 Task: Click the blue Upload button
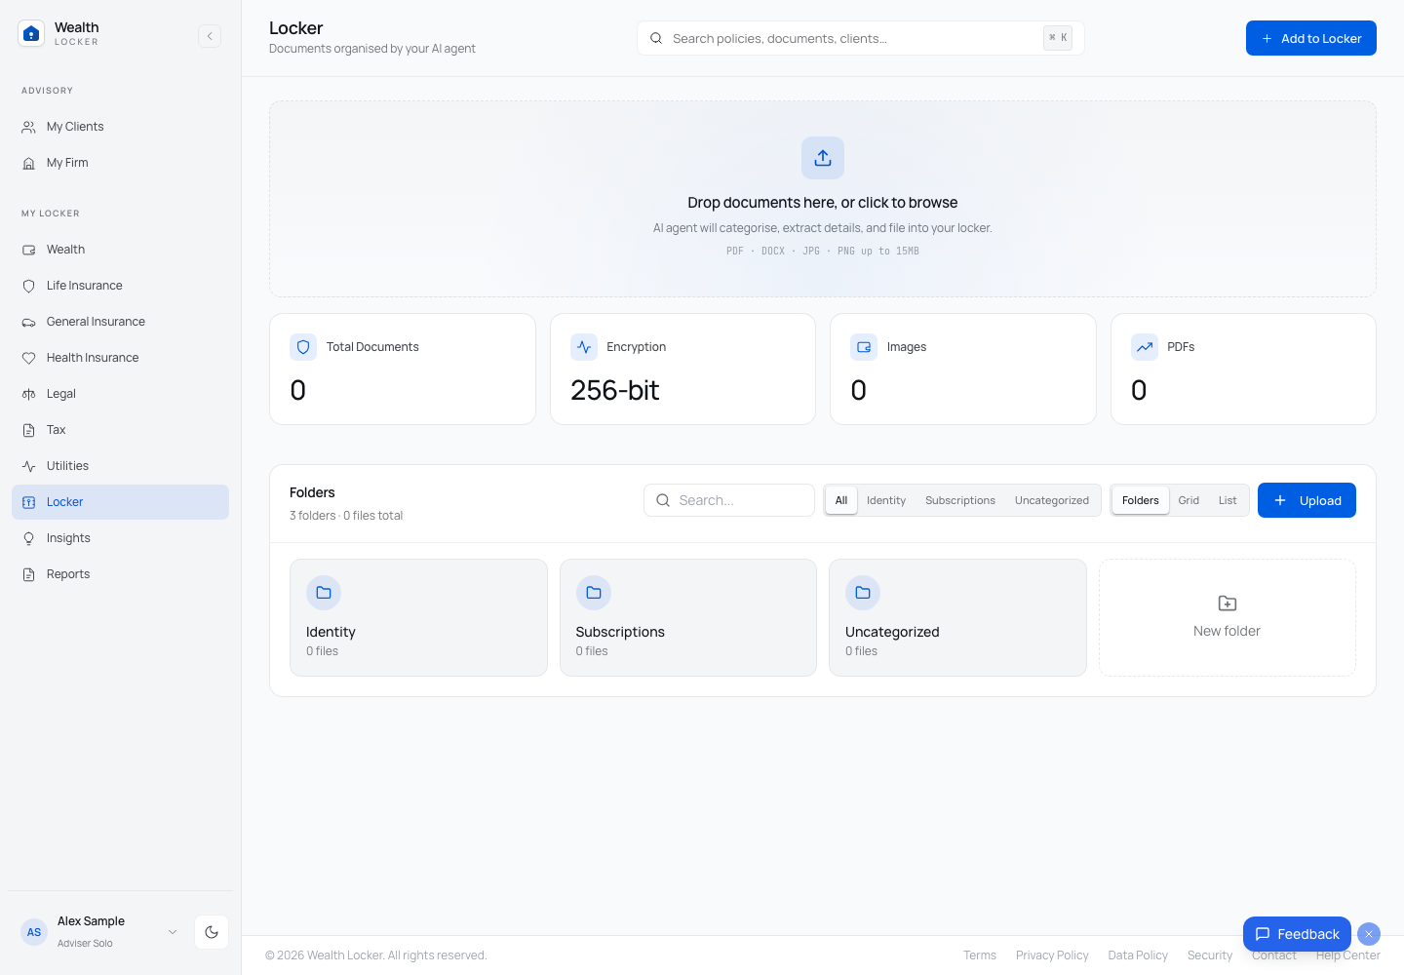(x=1306, y=500)
